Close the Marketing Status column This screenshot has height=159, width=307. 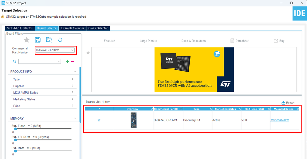[240, 109]
